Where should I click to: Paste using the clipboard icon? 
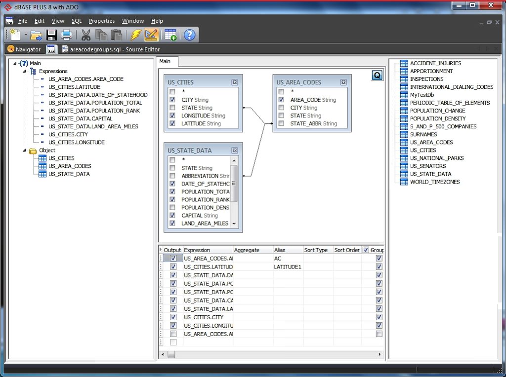click(x=116, y=35)
